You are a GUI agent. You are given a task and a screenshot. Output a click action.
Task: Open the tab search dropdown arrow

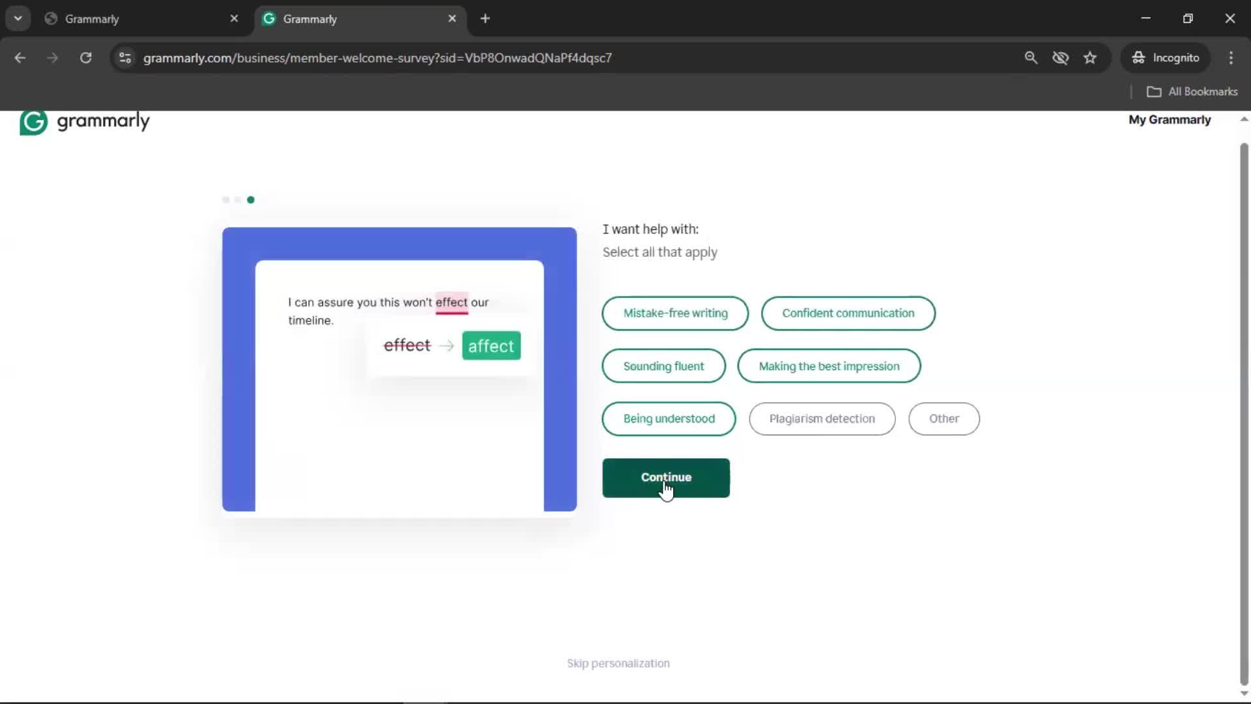pos(18,18)
